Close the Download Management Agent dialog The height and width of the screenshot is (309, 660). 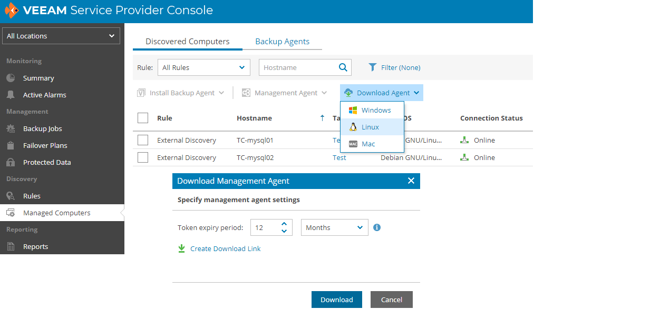411,181
